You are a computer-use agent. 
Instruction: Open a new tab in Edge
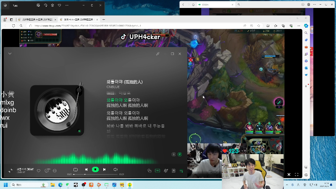click(x=104, y=19)
